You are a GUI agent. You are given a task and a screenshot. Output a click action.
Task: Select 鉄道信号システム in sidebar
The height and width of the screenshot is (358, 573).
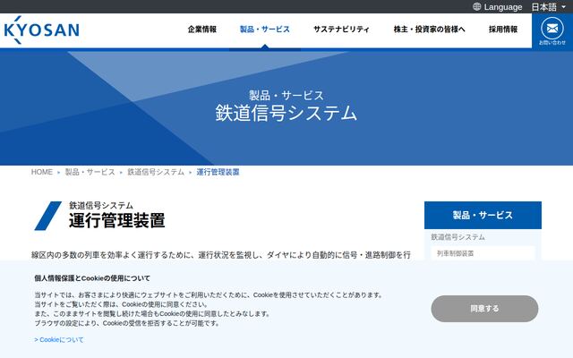tap(458, 237)
